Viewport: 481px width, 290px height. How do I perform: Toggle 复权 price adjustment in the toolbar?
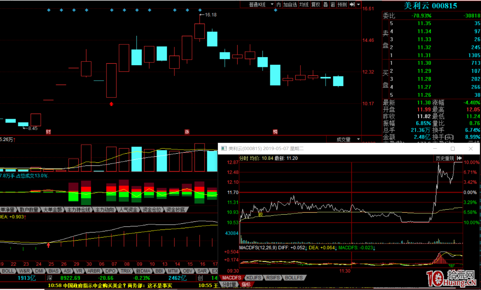pos(316,5)
